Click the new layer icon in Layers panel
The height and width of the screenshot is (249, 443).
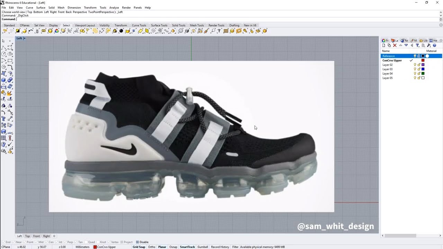383,45
